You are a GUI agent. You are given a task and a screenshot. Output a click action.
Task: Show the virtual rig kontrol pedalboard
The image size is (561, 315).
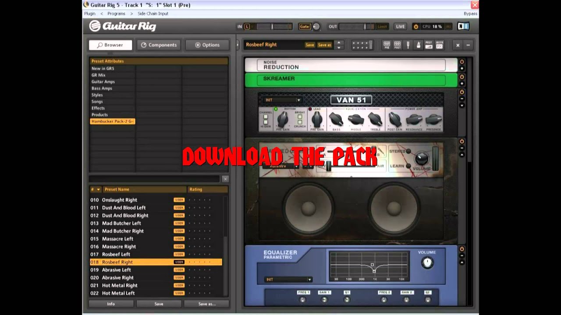coord(362,45)
